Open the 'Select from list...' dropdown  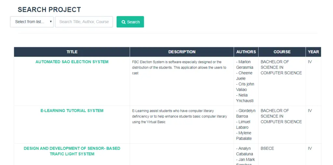pyautogui.click(x=32, y=22)
